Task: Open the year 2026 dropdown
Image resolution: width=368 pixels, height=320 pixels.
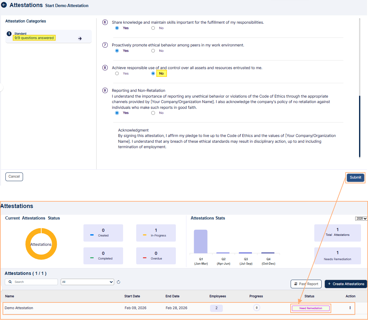Action: pyautogui.click(x=361, y=219)
